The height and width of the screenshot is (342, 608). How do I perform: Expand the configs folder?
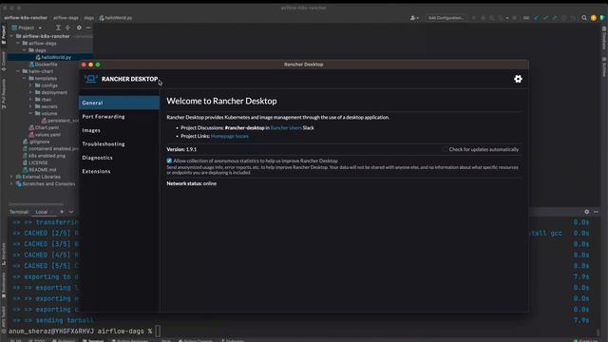(30, 85)
